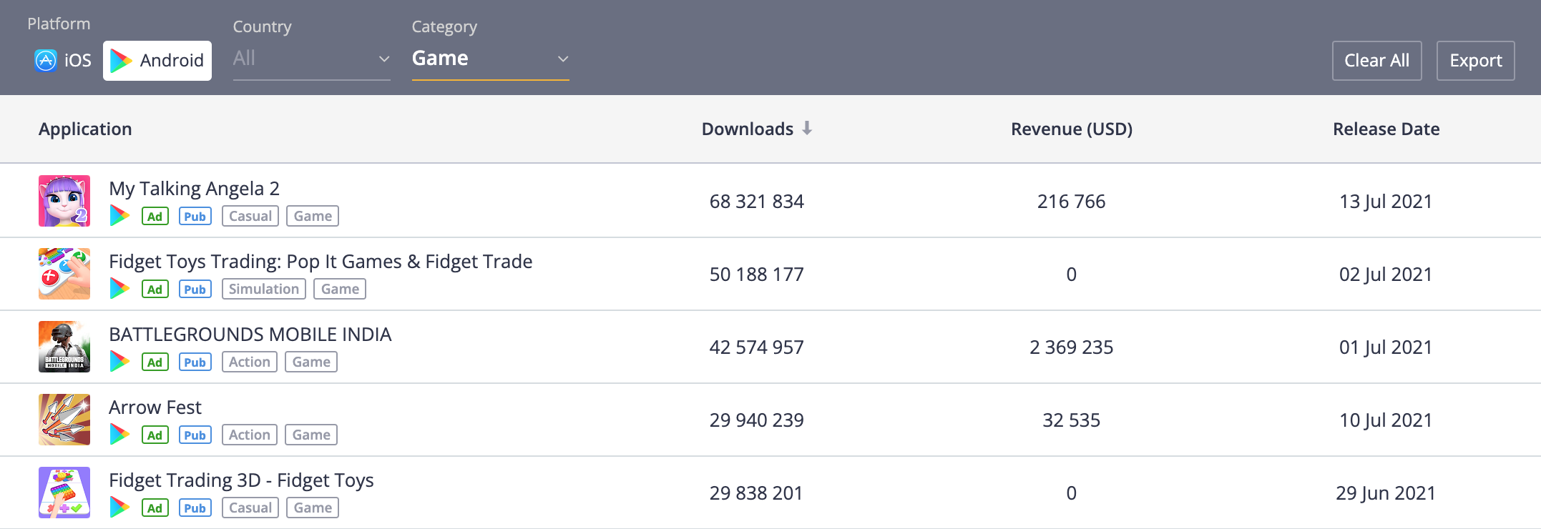The height and width of the screenshot is (529, 1541).
Task: Click Pub badge for BATTLEGROUNDS MOBILE INDIA
Action: (x=195, y=362)
